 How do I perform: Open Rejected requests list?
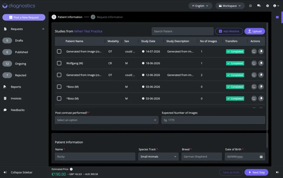(x=21, y=75)
